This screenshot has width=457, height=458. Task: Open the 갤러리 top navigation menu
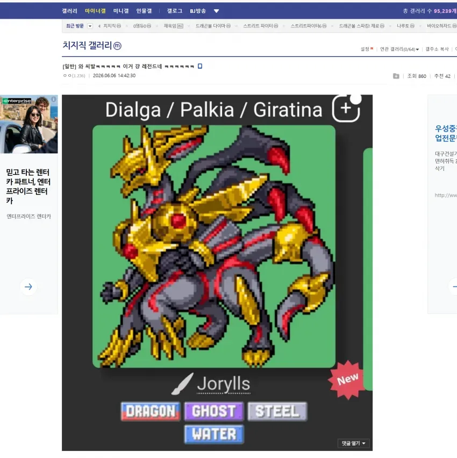pyautogui.click(x=69, y=11)
